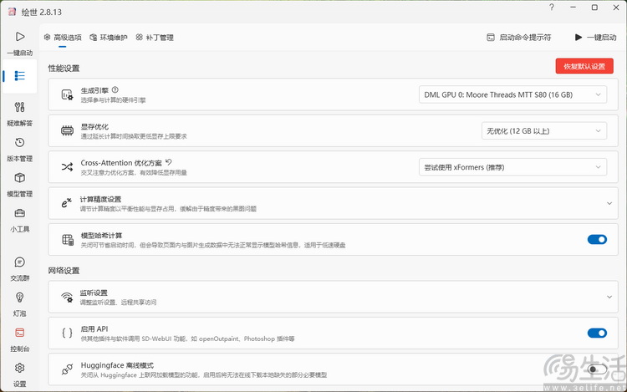The width and height of the screenshot is (627, 392).
Task: Open 小工具 toolbox in the sidebar
Action: [x=19, y=219]
